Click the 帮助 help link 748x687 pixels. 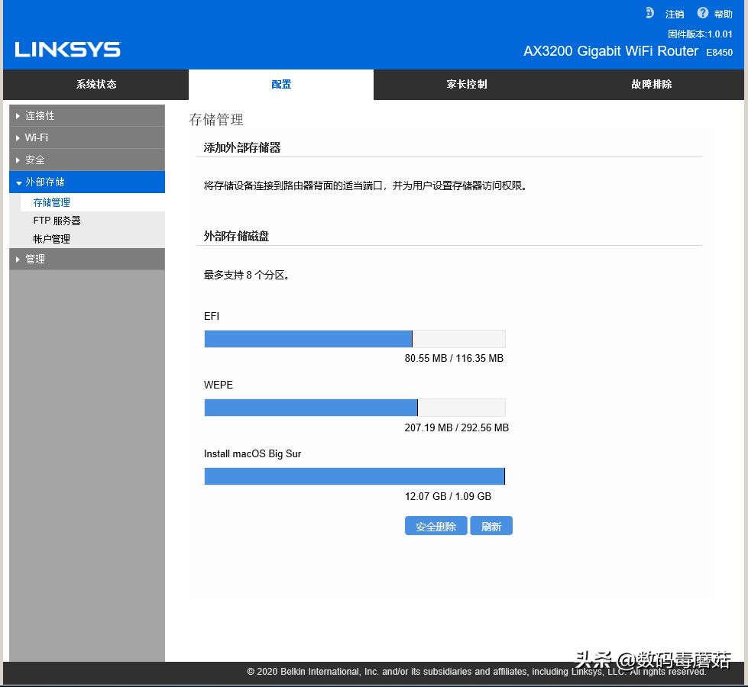pos(724,15)
